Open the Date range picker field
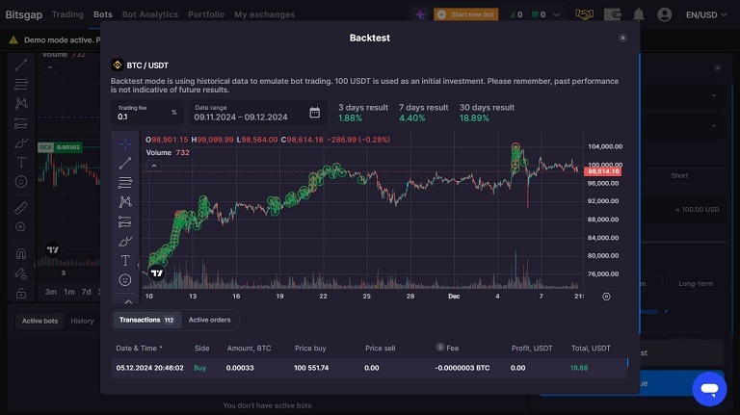The image size is (740, 415). pos(257,113)
